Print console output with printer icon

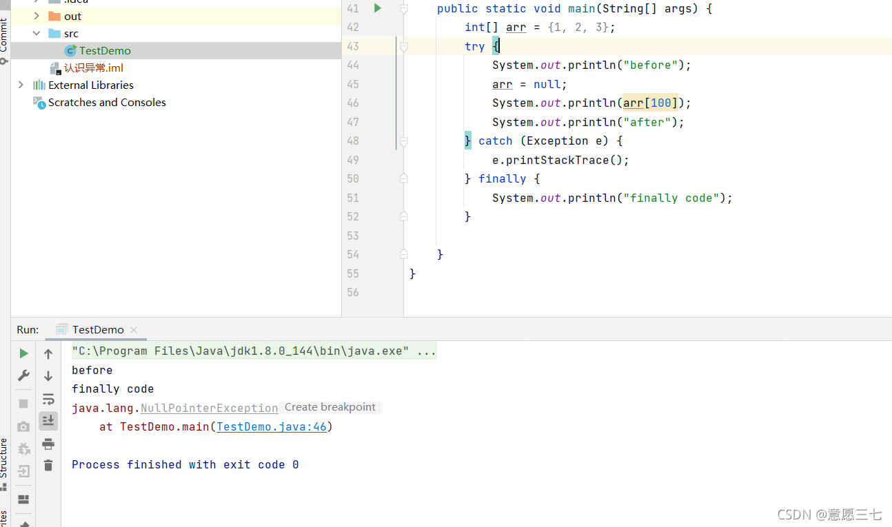[x=48, y=444]
